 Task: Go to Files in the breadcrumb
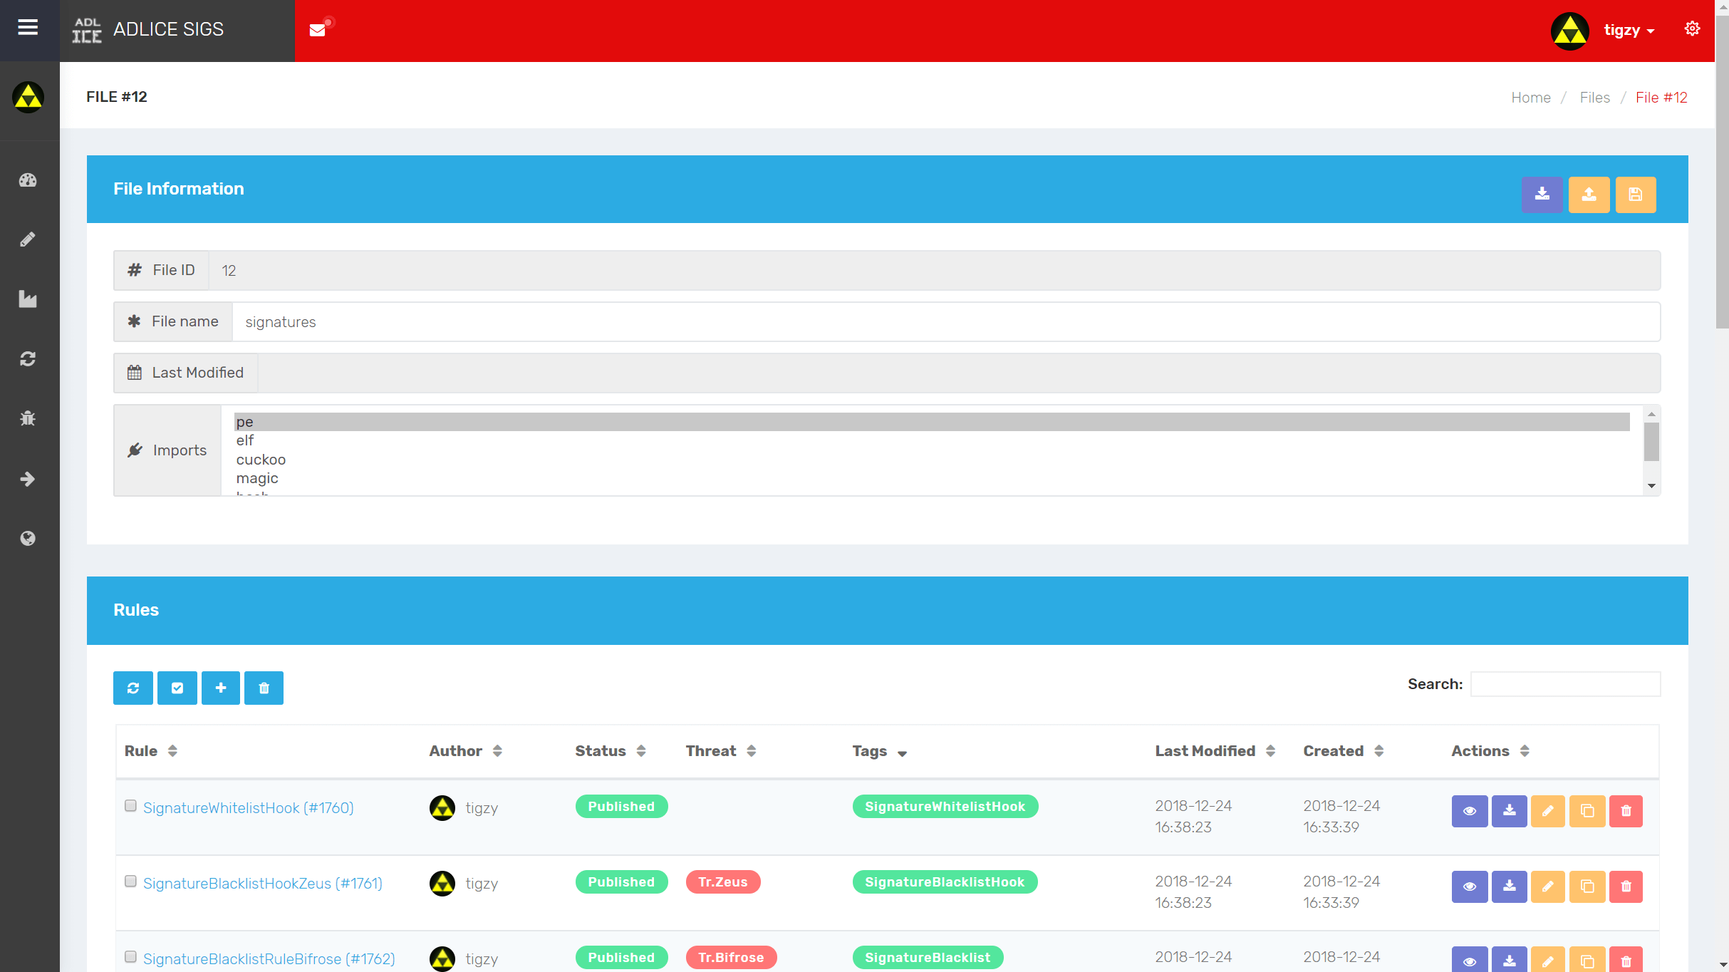tap(1594, 98)
